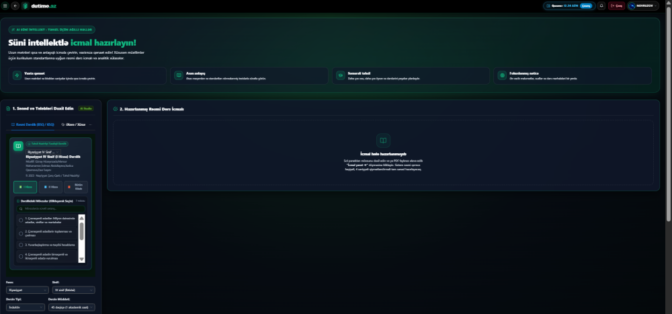Screen dimensions: 672x314
Task: Open the hamburger menu
Action: coord(5,6)
